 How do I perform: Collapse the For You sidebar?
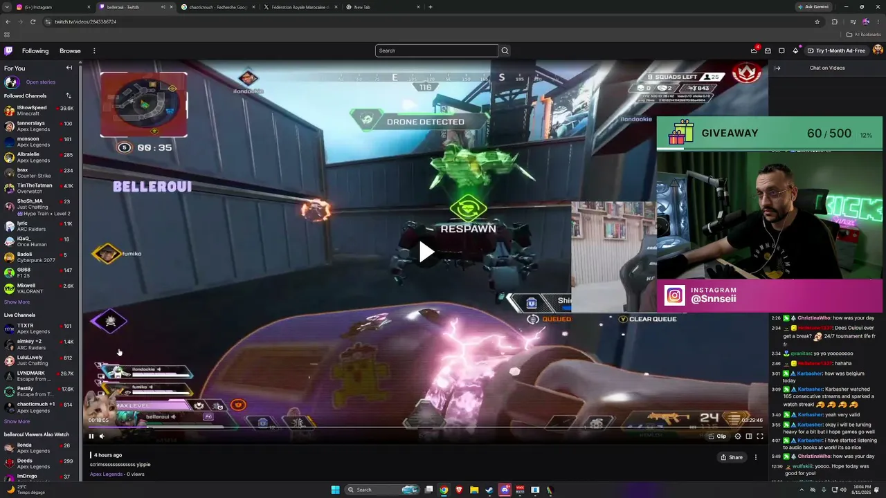coord(69,68)
